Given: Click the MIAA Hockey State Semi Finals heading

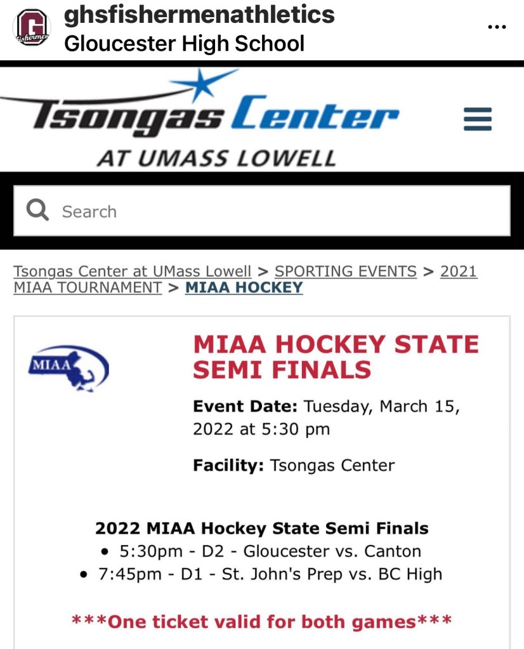Looking at the screenshot, I should tap(336, 357).
